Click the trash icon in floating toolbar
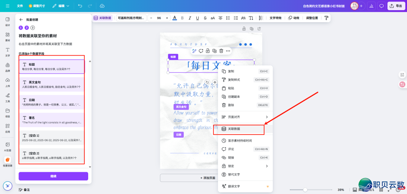 [221, 51]
